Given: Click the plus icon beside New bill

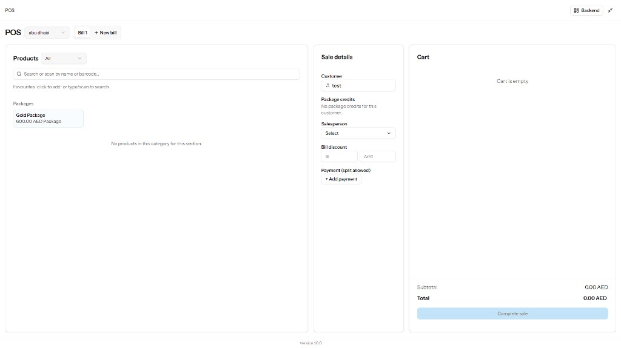Looking at the screenshot, I should [x=96, y=33].
